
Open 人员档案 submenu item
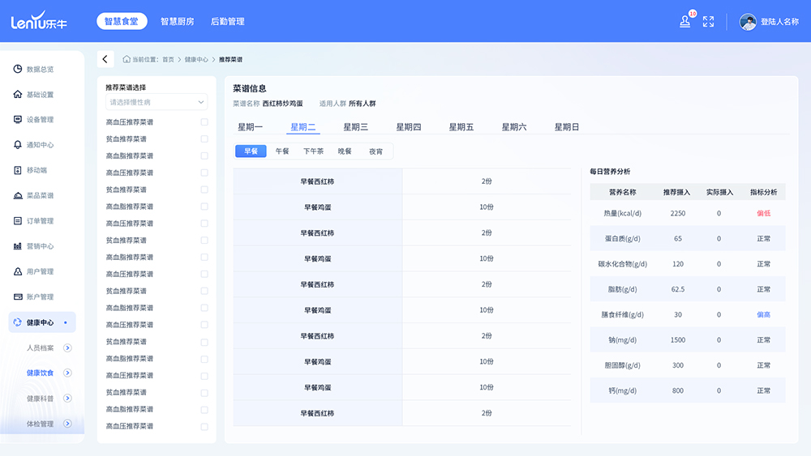click(40, 347)
